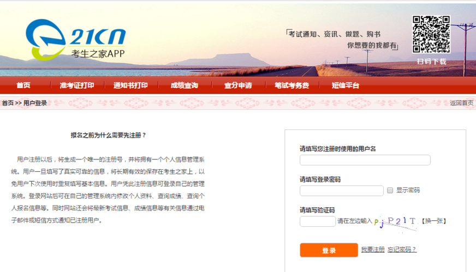Screen dimensions: 476x272
Task: Click the 你想要的我都有 slogan text
Action: click(372, 45)
